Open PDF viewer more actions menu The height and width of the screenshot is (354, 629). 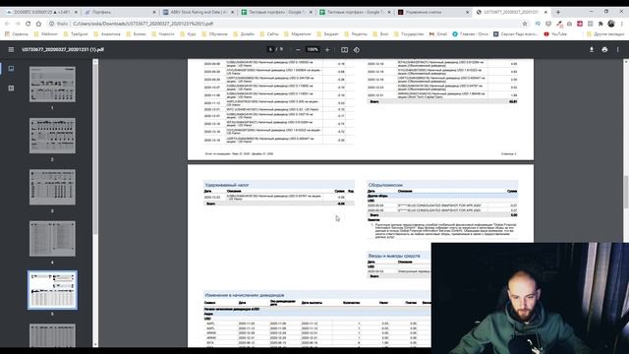pyautogui.click(x=618, y=50)
